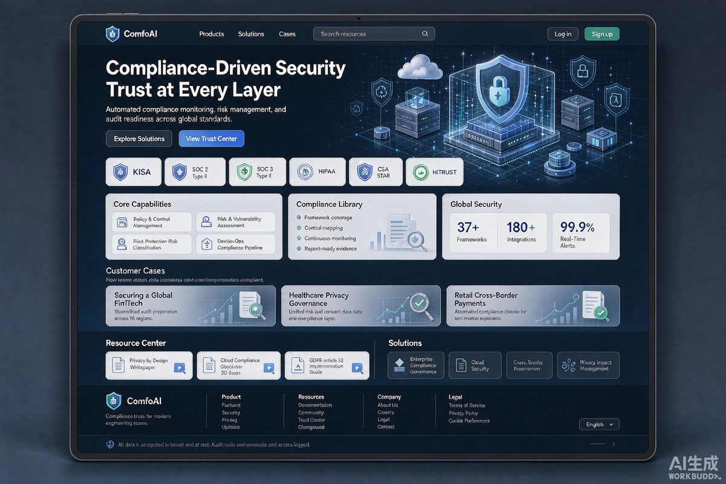Select the KISA badge shield icon
Screen dimensions: 726x484
click(119, 172)
